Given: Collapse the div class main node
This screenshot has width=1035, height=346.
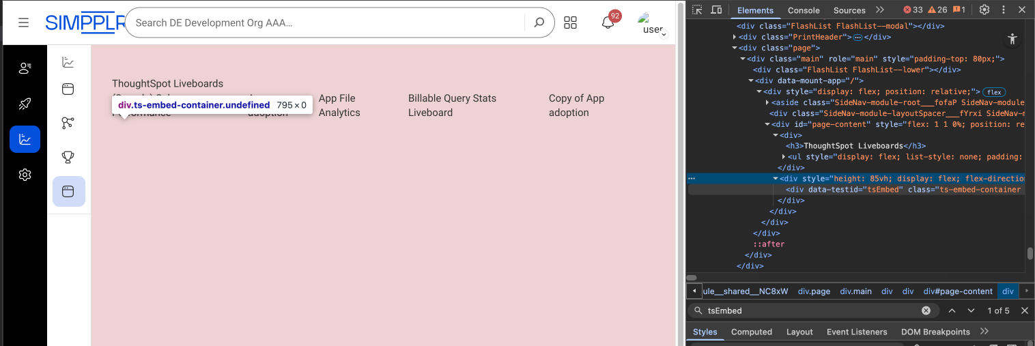Looking at the screenshot, I should tap(742, 59).
